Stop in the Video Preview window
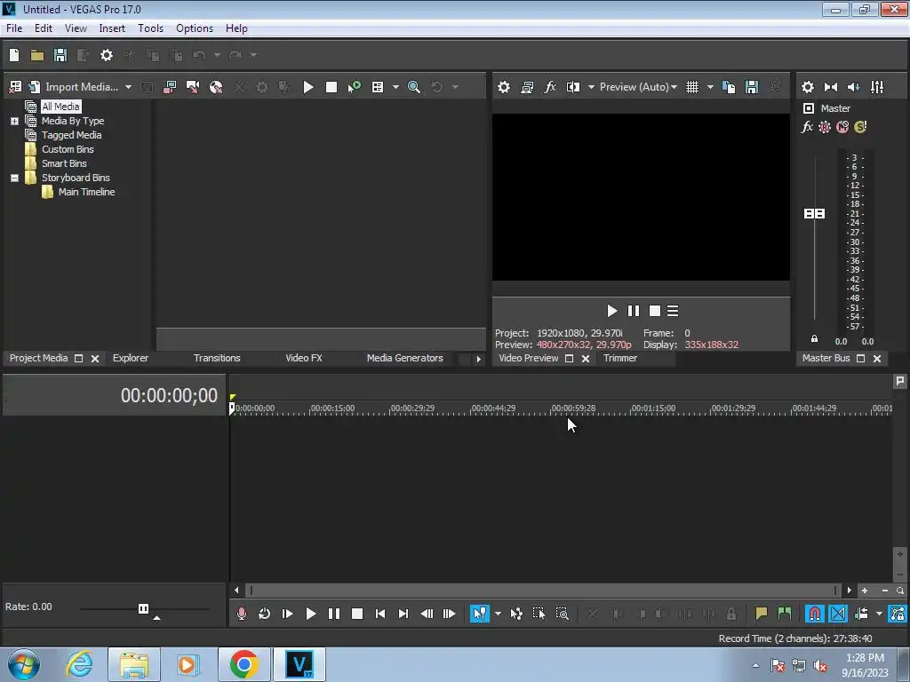This screenshot has height=682, width=910. (655, 312)
